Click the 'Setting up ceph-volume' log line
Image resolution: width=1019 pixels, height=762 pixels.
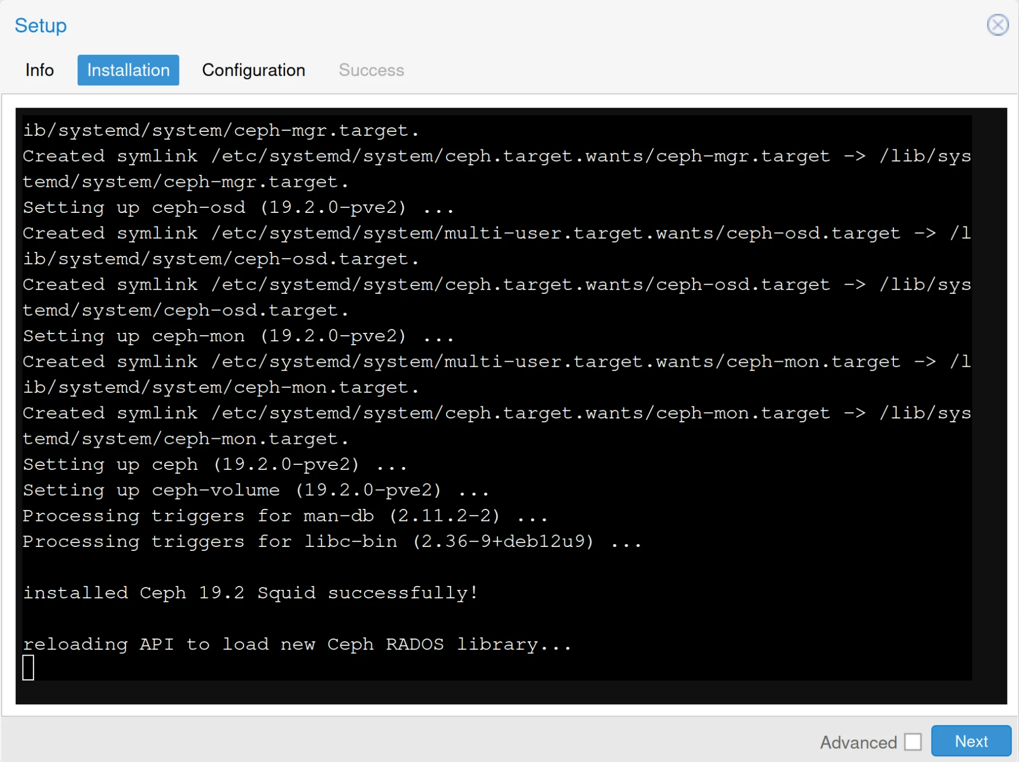pyautogui.click(x=256, y=490)
